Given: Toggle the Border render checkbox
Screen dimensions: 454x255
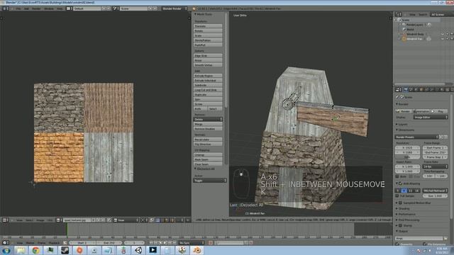Looking at the screenshot, I should point(397,176).
